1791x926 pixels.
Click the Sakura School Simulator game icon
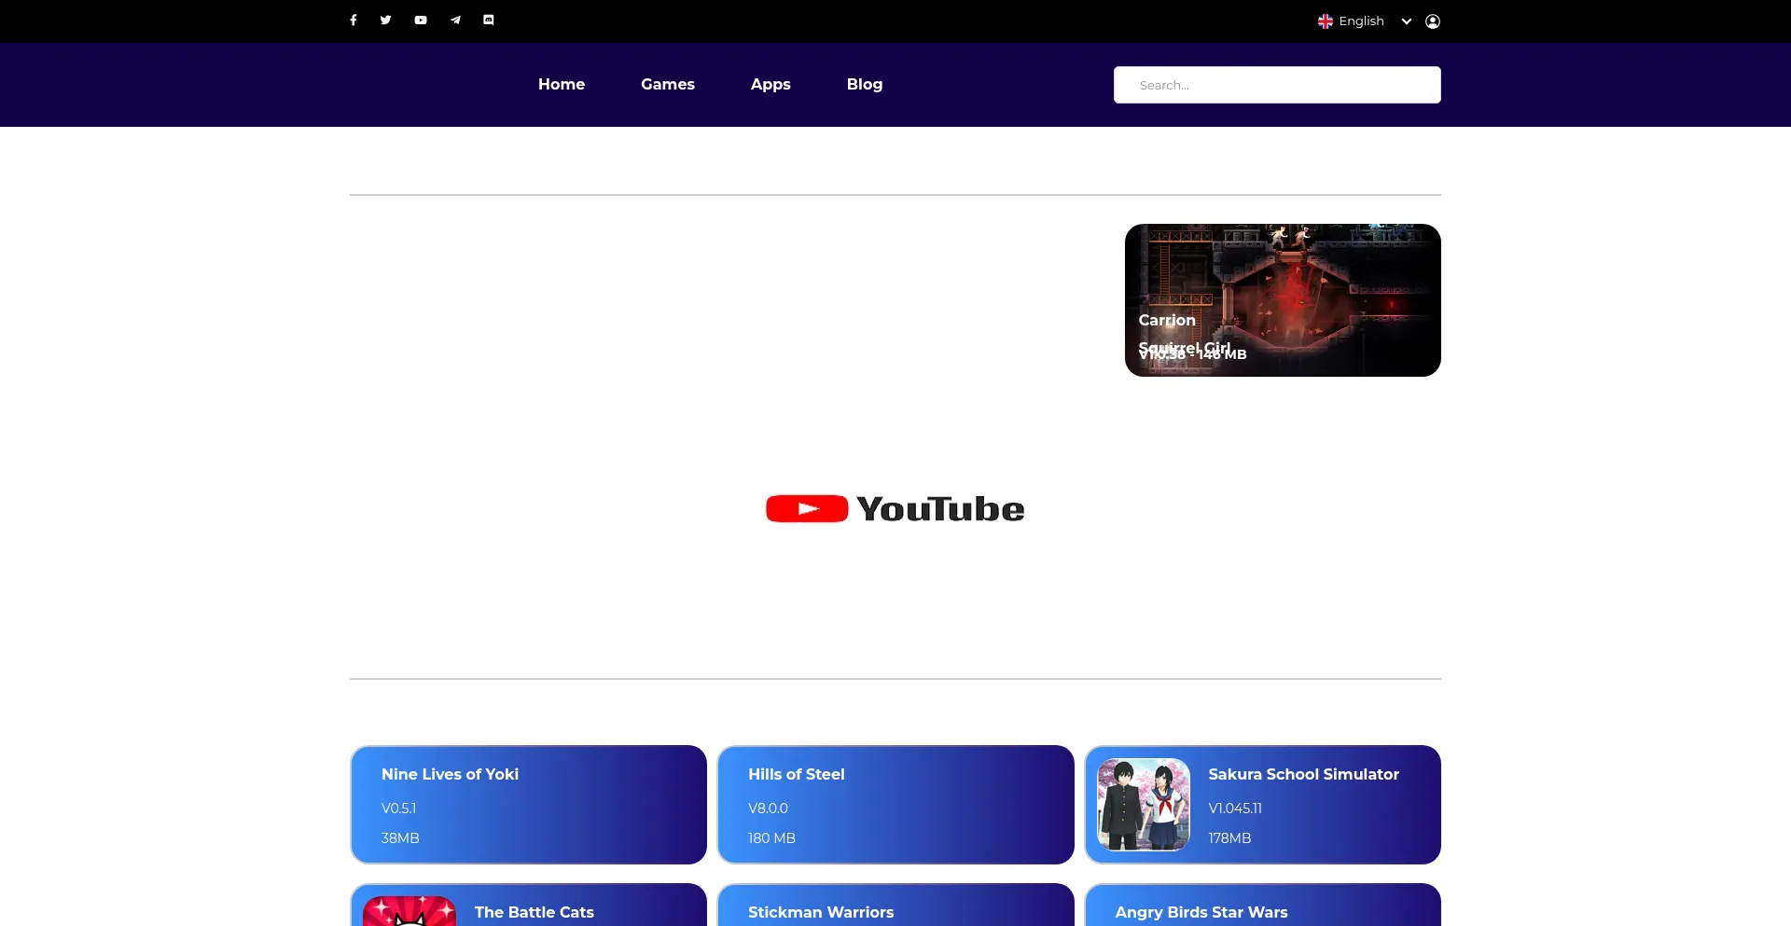click(1144, 805)
